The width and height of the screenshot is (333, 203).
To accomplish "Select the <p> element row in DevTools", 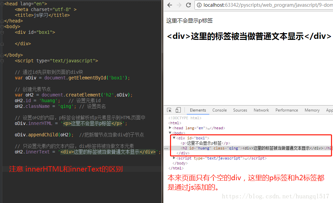I will point(205,143).
